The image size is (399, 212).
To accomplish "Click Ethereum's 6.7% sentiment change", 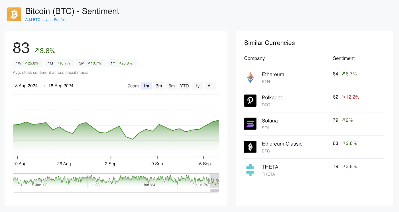I will 349,74.
